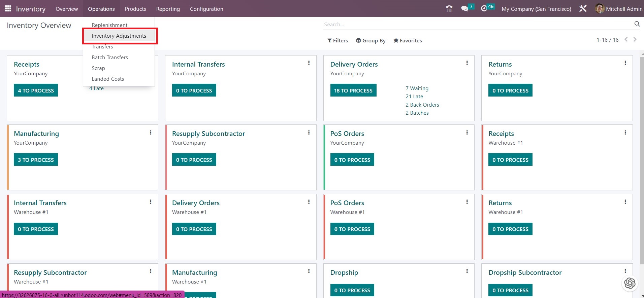Expand the Group By dropdown
644x298 pixels.
point(371,40)
